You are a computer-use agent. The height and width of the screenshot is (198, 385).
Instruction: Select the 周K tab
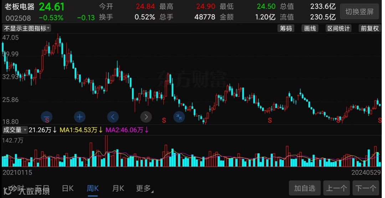[93, 188]
